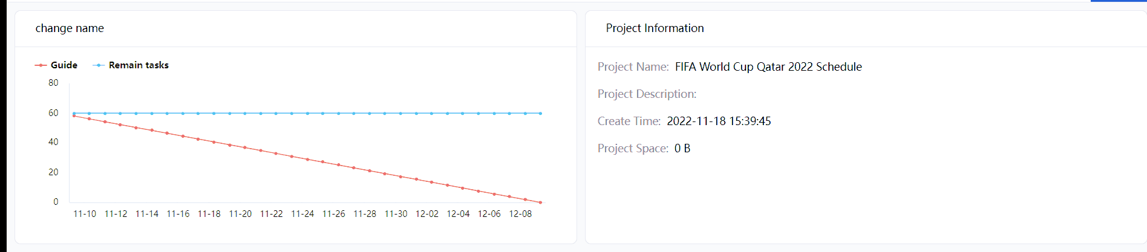Click the red Guide legend line marker

pos(41,65)
